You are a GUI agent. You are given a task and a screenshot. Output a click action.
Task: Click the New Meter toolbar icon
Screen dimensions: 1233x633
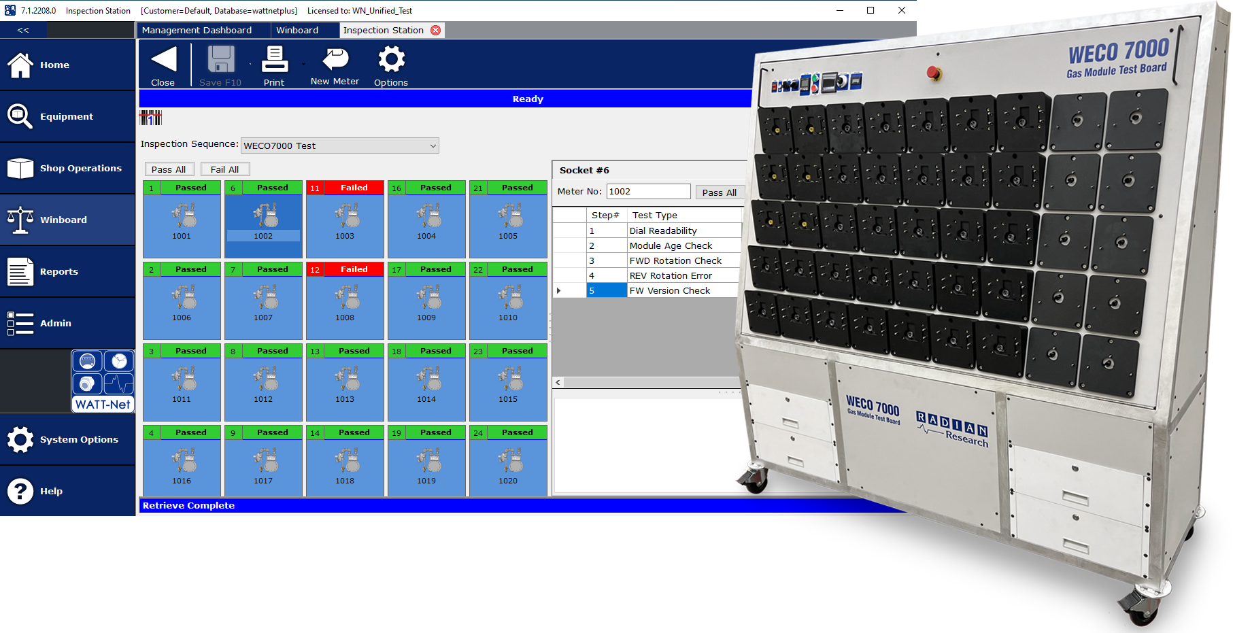(335, 60)
